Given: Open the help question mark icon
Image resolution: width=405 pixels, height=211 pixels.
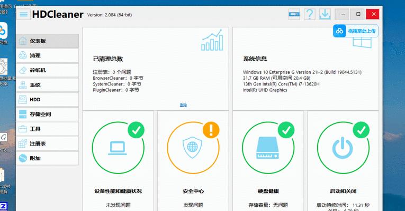Looking at the screenshot, I should pyautogui.click(x=309, y=14).
